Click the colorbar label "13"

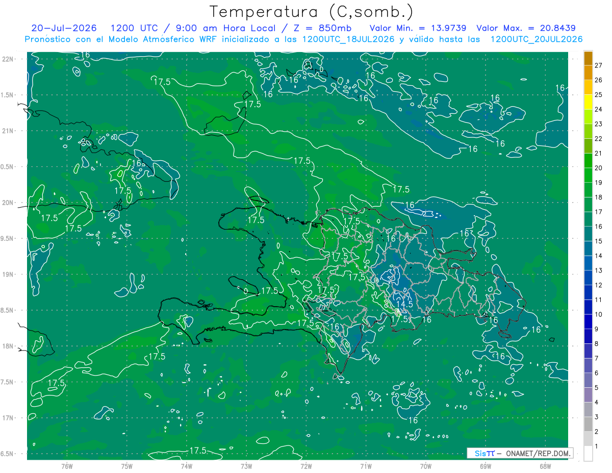599,270
